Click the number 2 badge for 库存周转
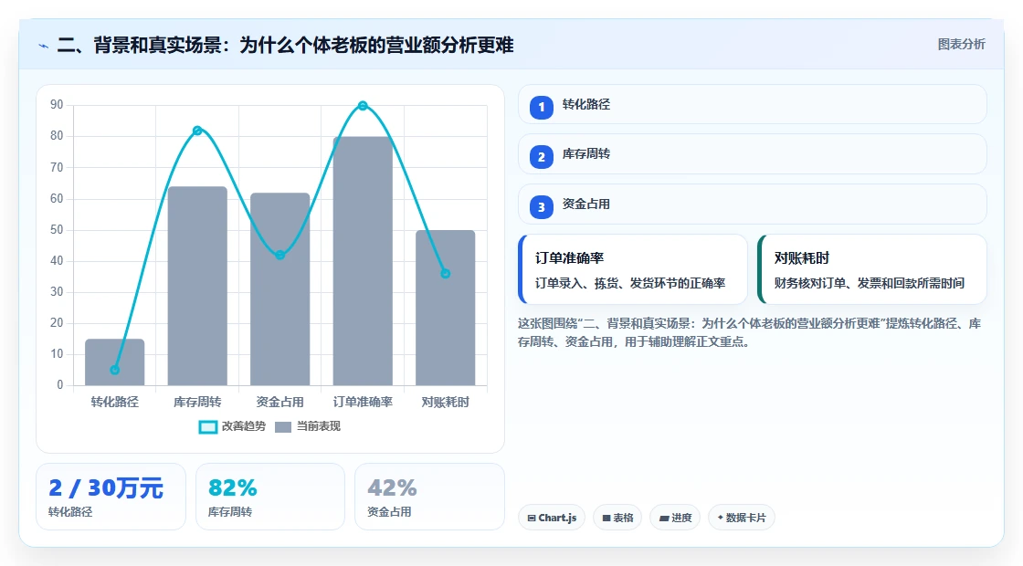The image size is (1023, 566). click(x=541, y=156)
